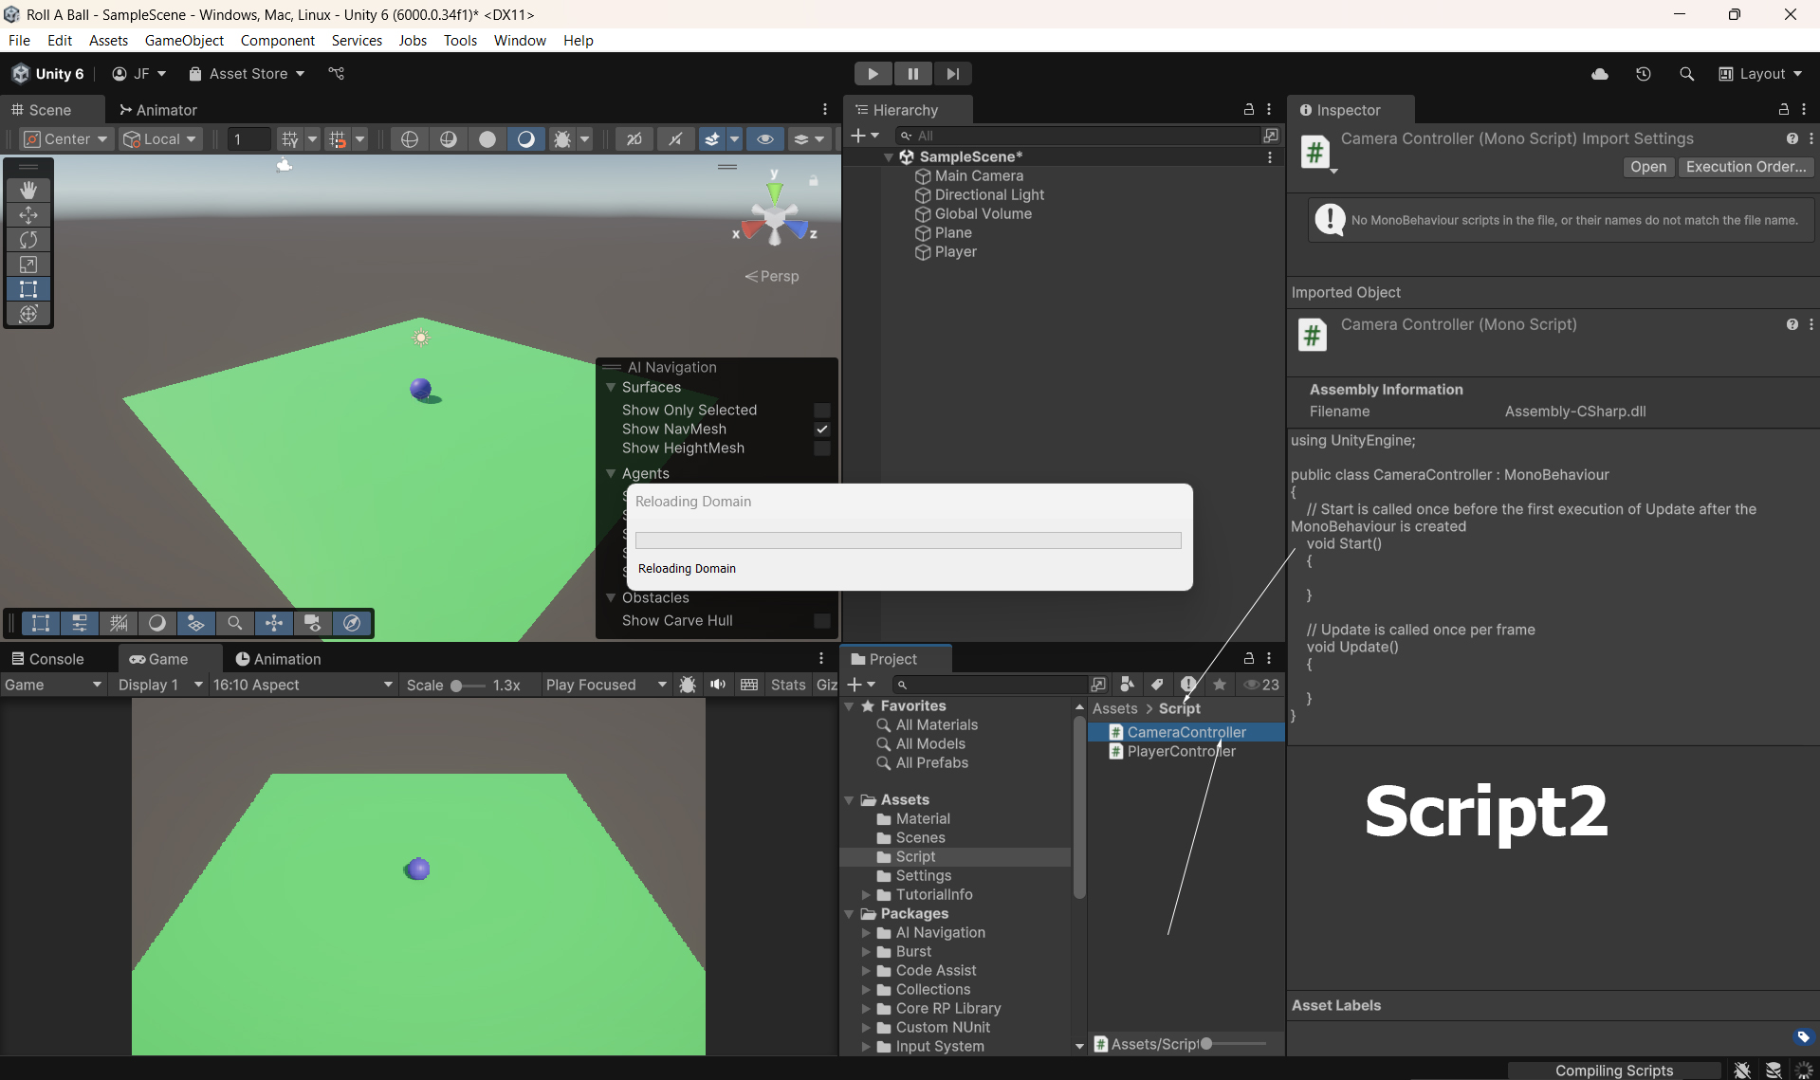1820x1080 pixels.
Task: Enable the Show Only Selected checkbox
Action: (x=822, y=411)
